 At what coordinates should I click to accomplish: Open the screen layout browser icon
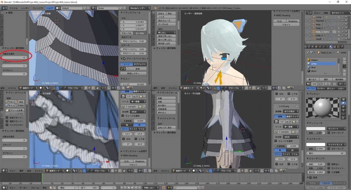(x=58, y=8)
